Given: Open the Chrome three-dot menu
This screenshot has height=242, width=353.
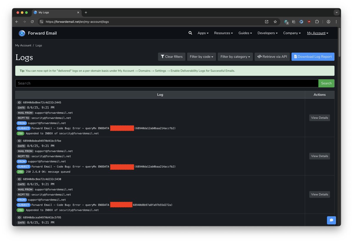Looking at the screenshot, I should point(336,22).
